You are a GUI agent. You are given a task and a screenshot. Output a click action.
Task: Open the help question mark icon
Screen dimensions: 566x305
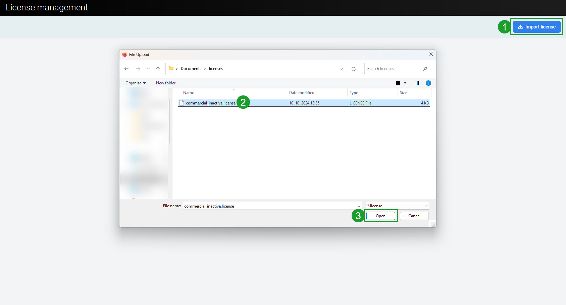(428, 83)
